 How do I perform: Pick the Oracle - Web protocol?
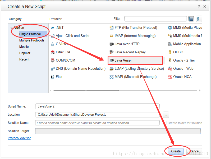click(181, 69)
